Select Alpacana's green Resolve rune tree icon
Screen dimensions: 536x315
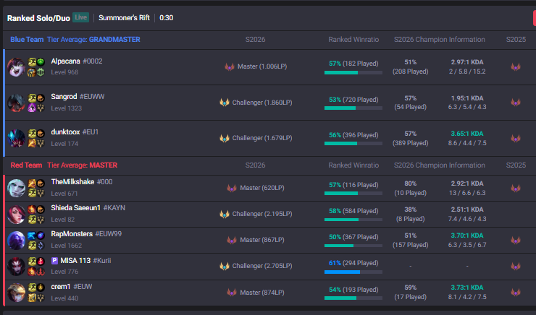click(x=41, y=72)
